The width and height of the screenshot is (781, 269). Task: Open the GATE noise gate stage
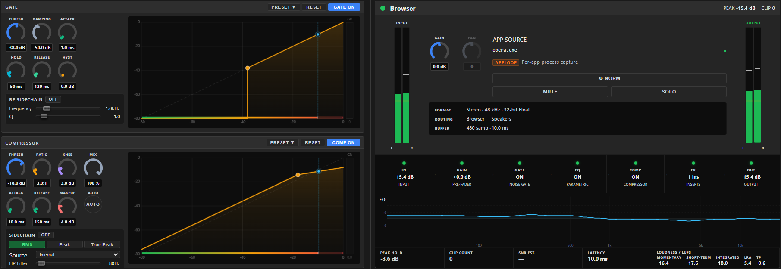point(520,173)
